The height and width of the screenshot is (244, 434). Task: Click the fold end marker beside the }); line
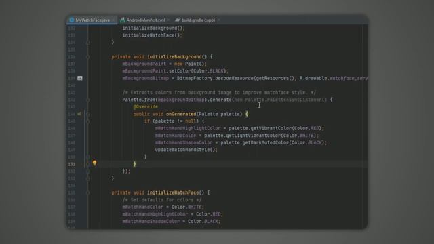[87, 171]
